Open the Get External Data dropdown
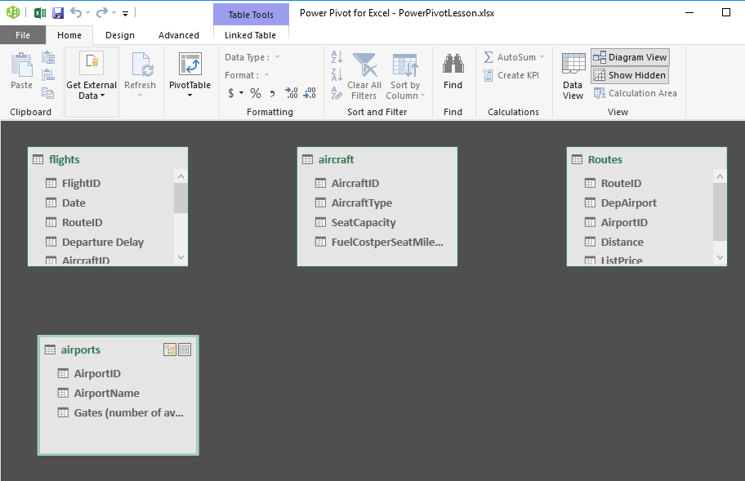The image size is (745, 481). [91, 90]
